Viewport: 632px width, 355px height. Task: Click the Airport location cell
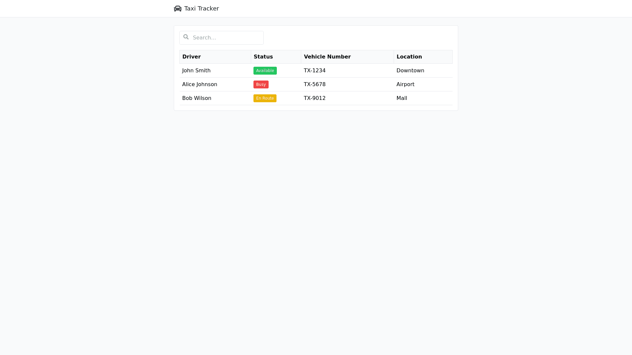point(405,84)
